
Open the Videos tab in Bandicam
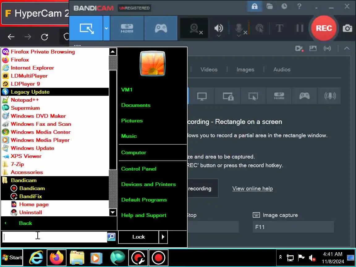click(x=209, y=70)
